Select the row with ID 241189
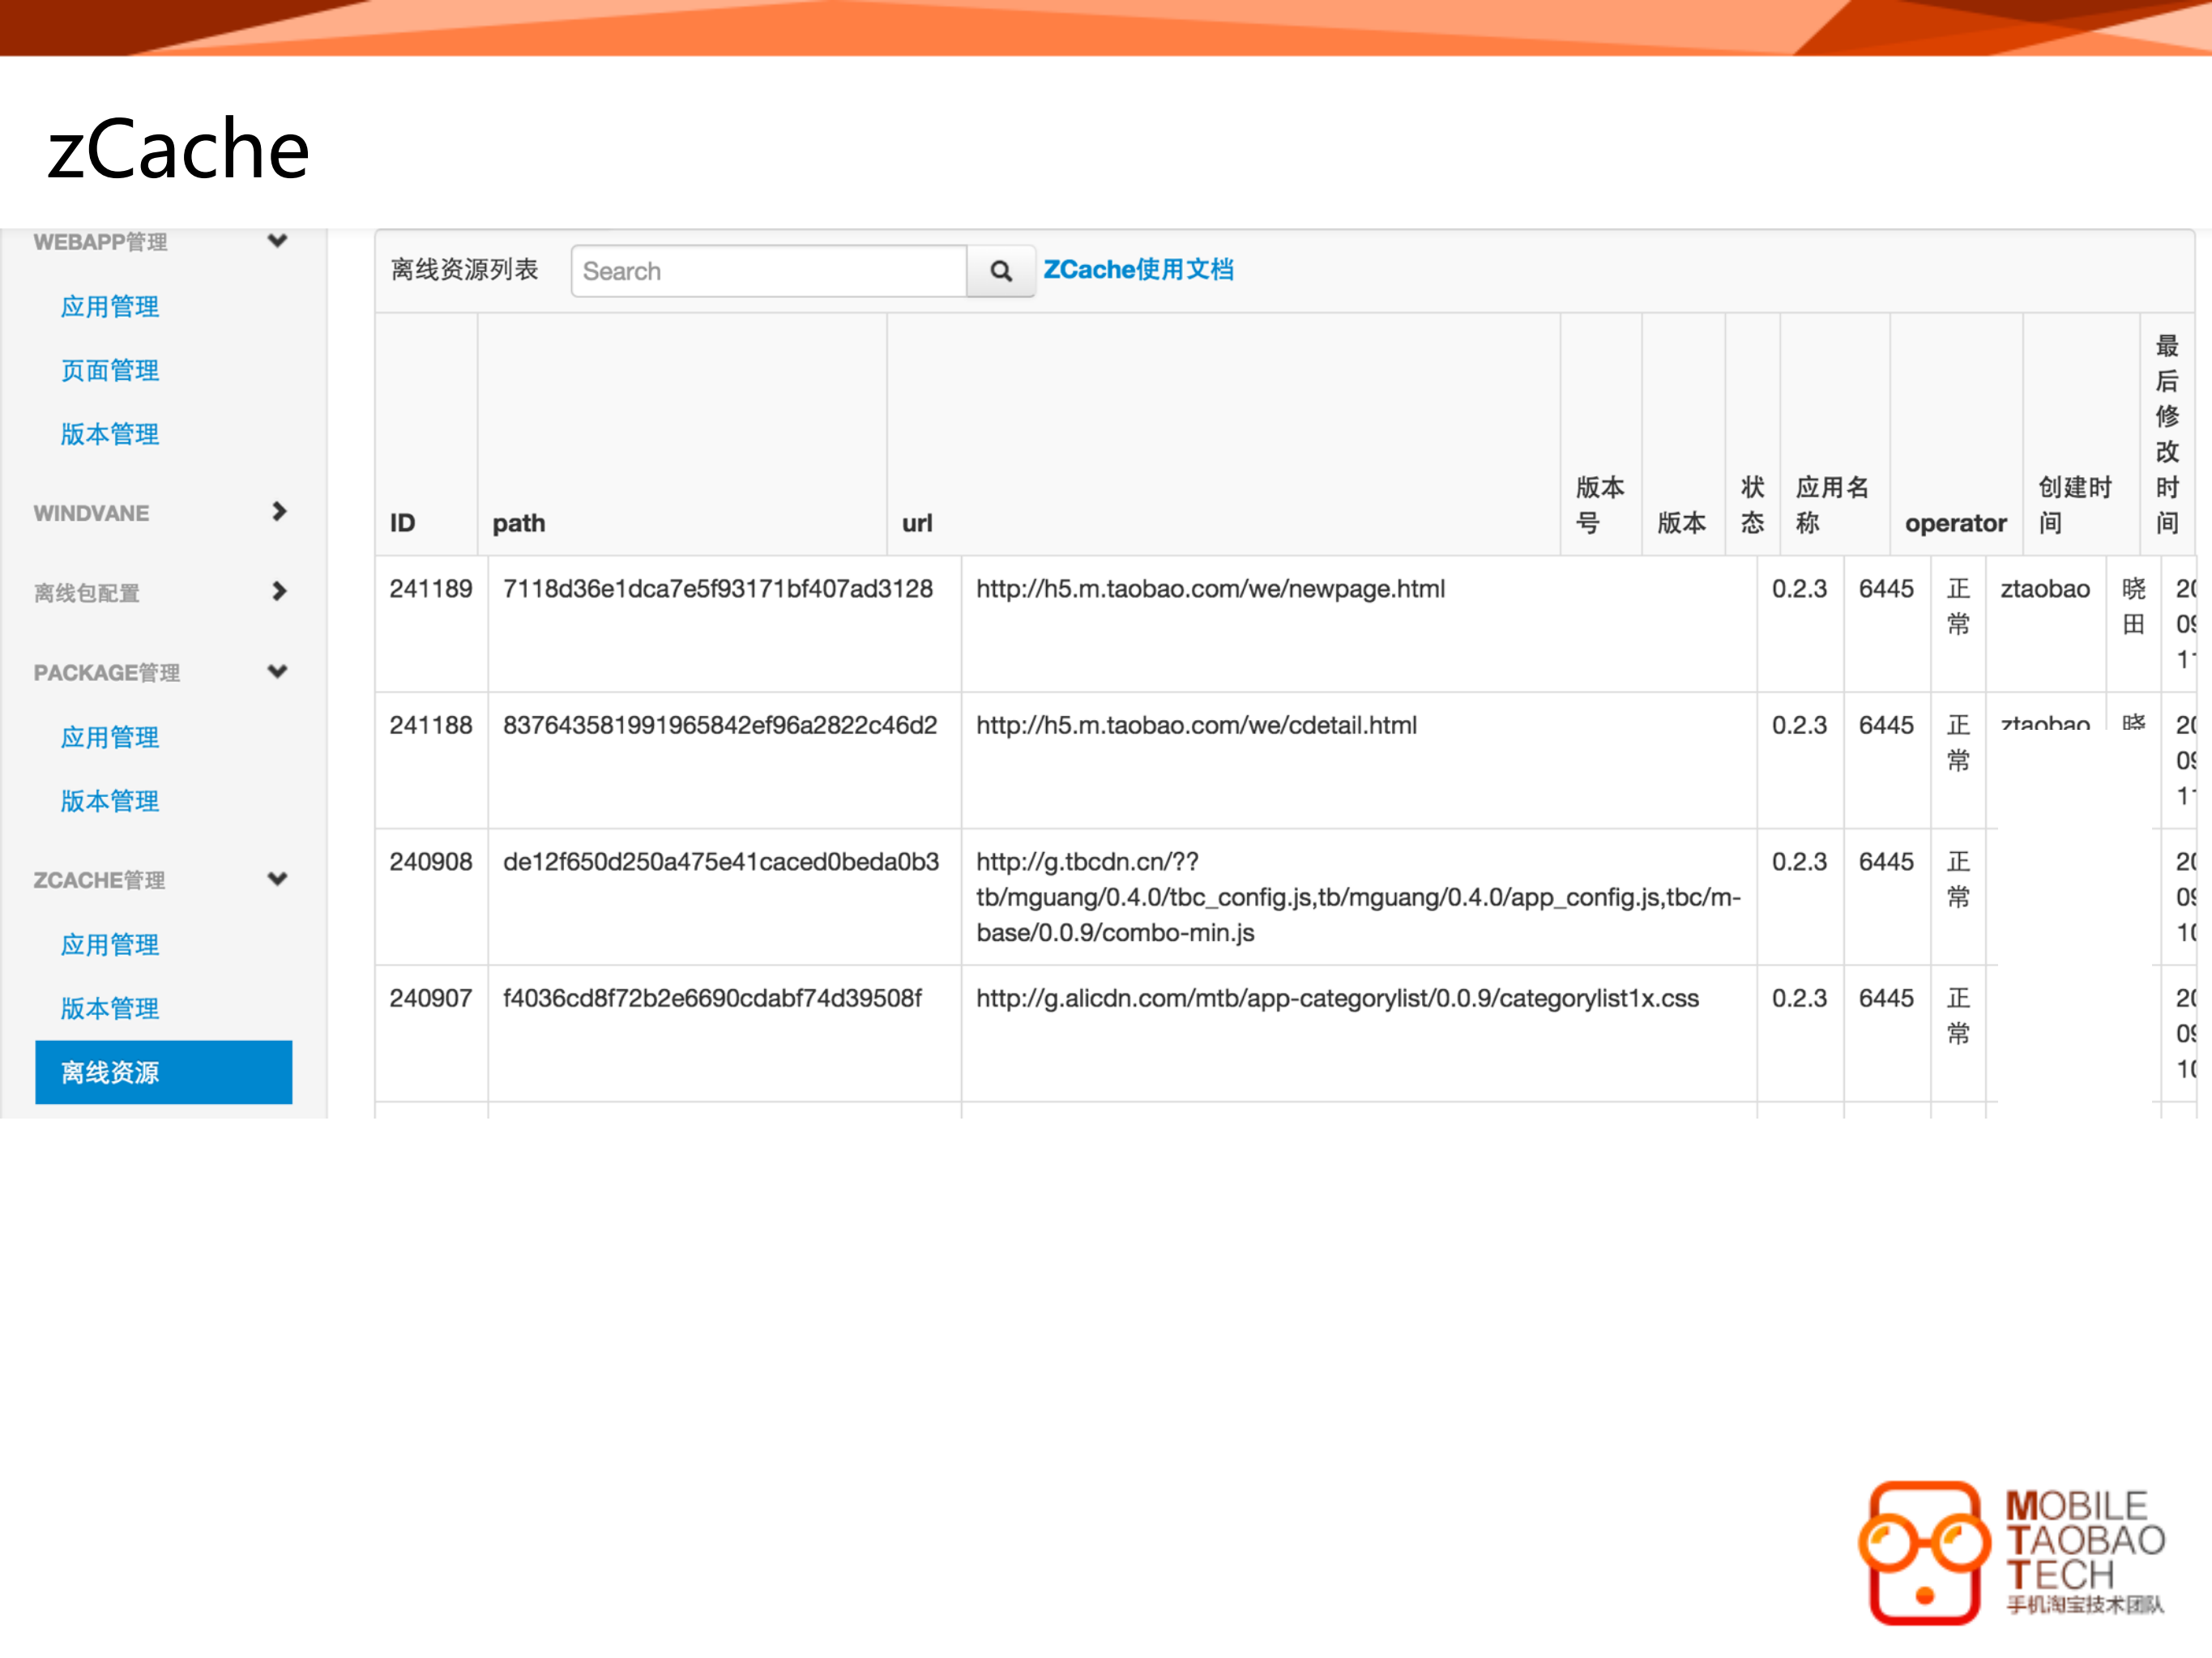This screenshot has width=2212, height=1658. point(430,589)
